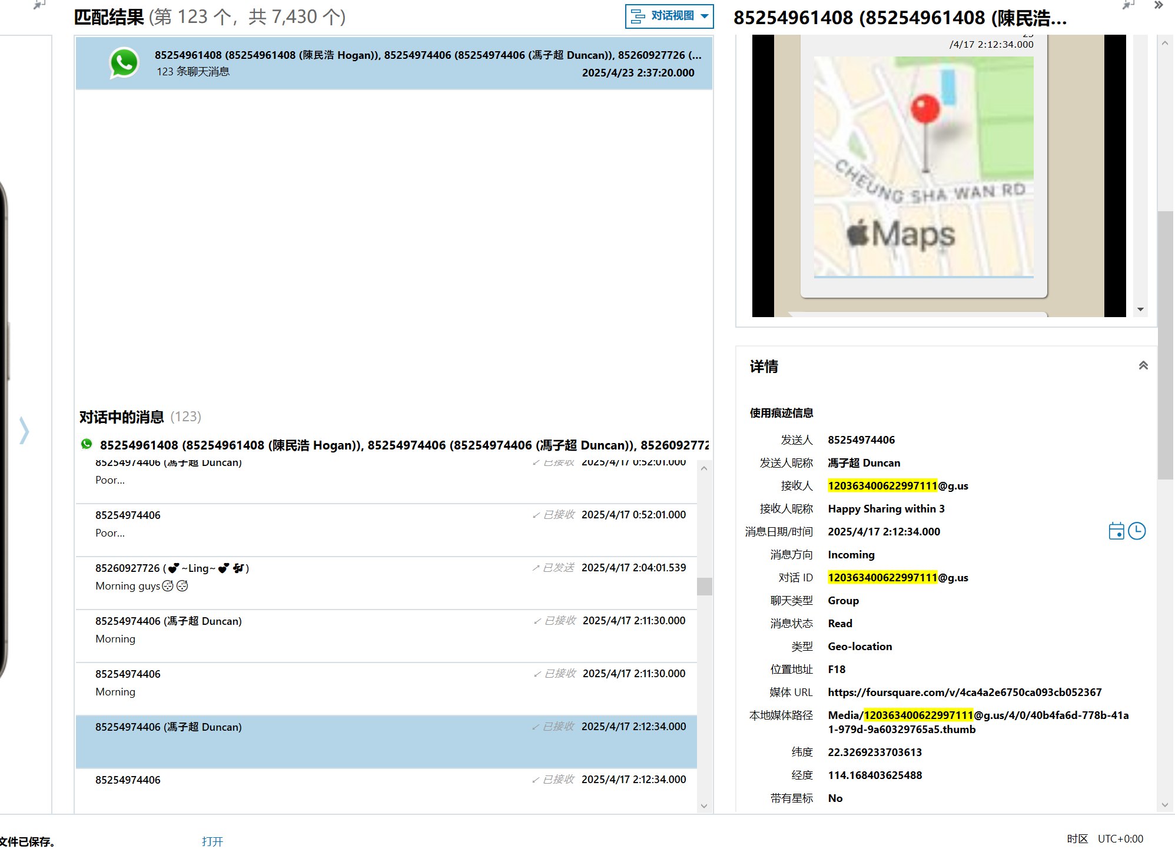The height and width of the screenshot is (859, 1175).
Task: Click the 打开 link
Action: (x=212, y=841)
